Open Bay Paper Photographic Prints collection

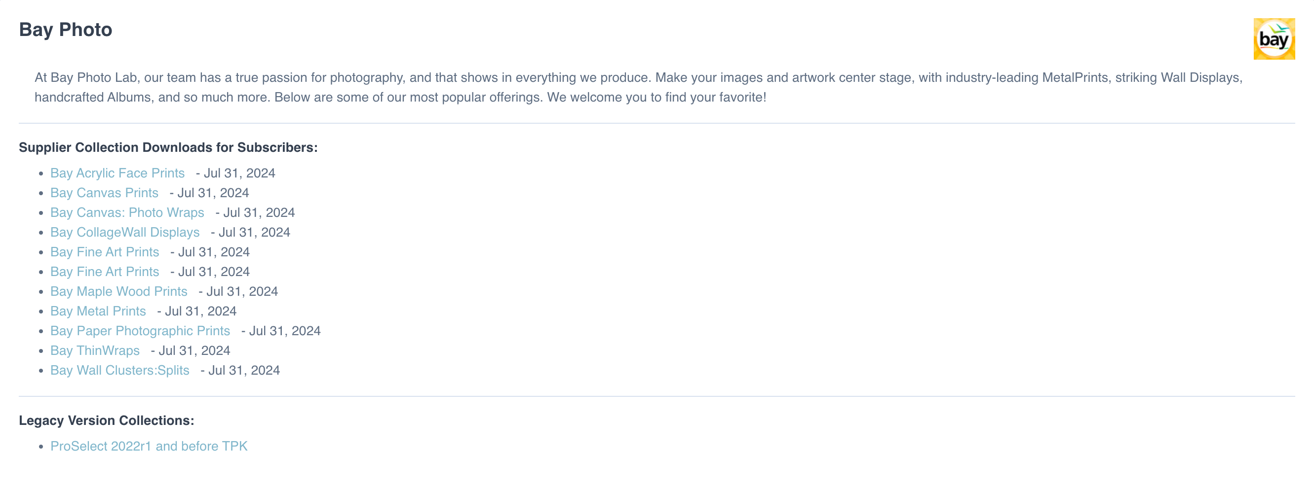coord(140,331)
